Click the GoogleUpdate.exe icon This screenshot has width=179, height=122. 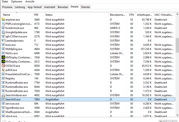pos(3,32)
